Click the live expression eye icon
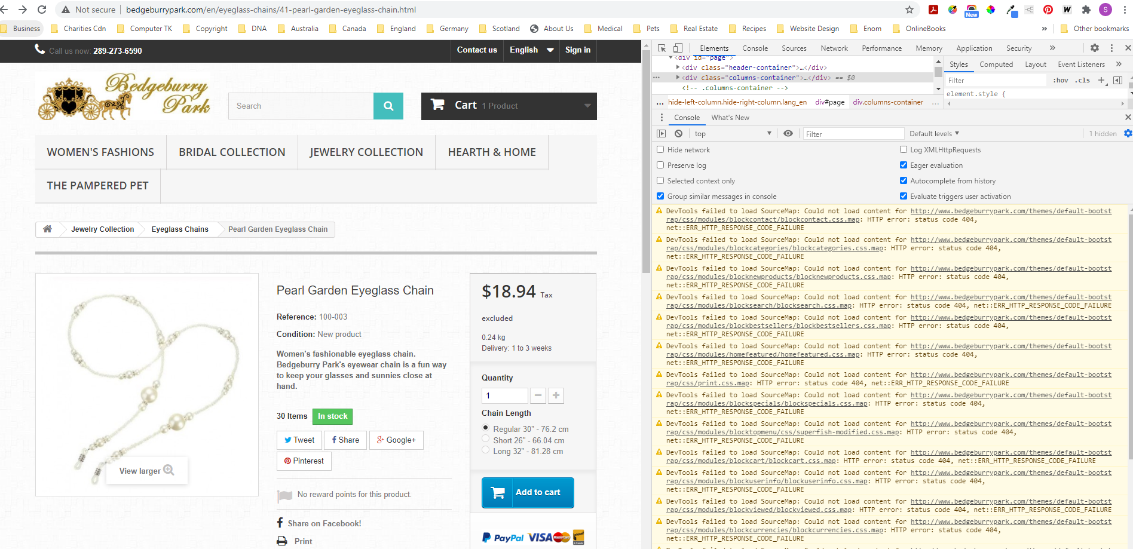The height and width of the screenshot is (549, 1133). (x=788, y=133)
